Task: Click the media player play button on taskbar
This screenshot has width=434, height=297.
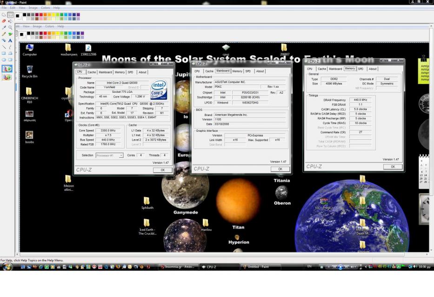Action: pyautogui.click(x=340, y=267)
